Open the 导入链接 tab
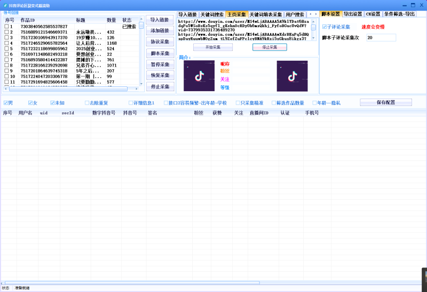427x292 pixels. [x=188, y=14]
